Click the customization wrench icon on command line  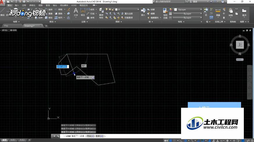pyautogui.click(x=58, y=136)
